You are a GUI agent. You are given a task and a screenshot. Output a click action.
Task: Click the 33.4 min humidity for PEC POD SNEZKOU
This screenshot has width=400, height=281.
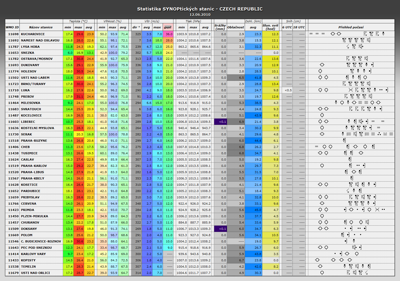102,248
